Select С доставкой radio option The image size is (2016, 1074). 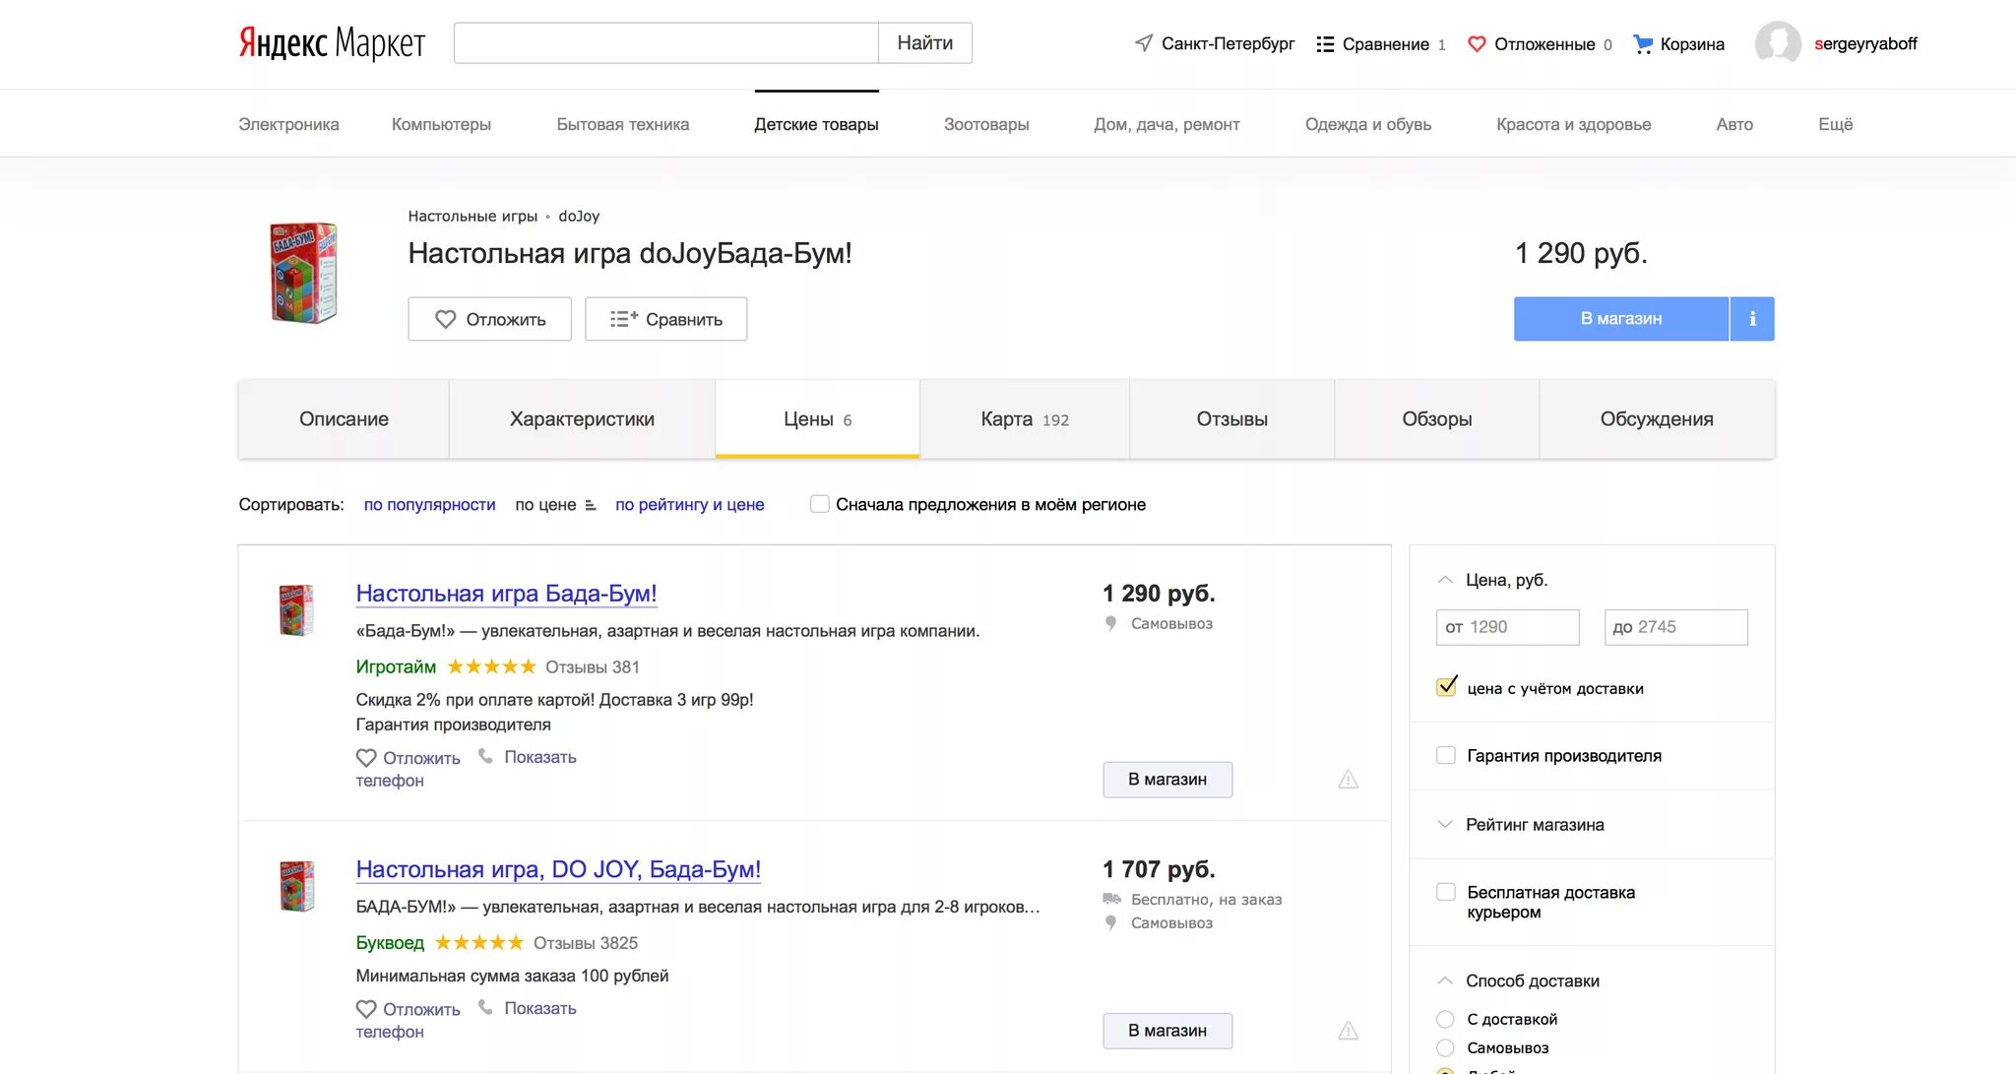click(x=1445, y=1019)
